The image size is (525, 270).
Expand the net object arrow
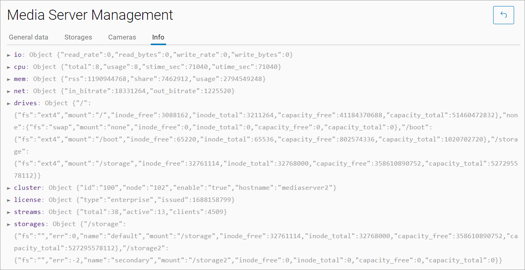(9, 91)
